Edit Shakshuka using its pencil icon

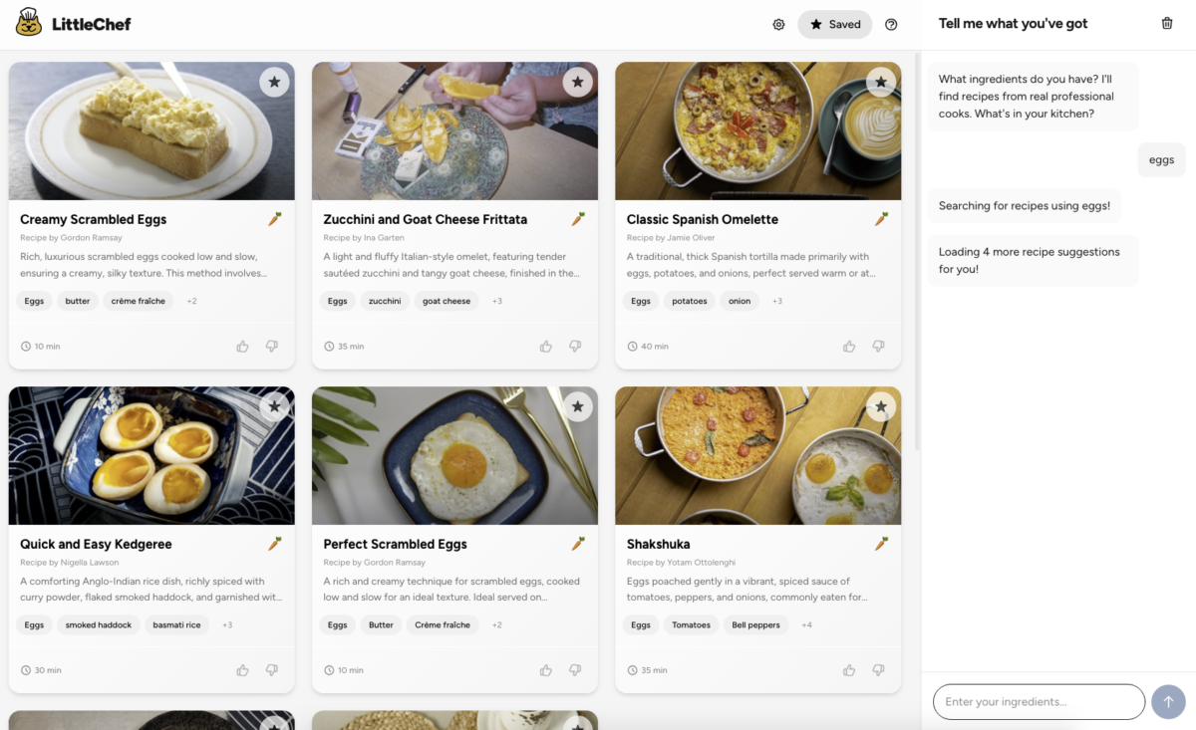coord(881,544)
